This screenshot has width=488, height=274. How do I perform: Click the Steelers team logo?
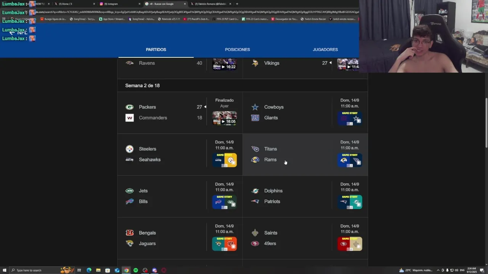[130, 149]
